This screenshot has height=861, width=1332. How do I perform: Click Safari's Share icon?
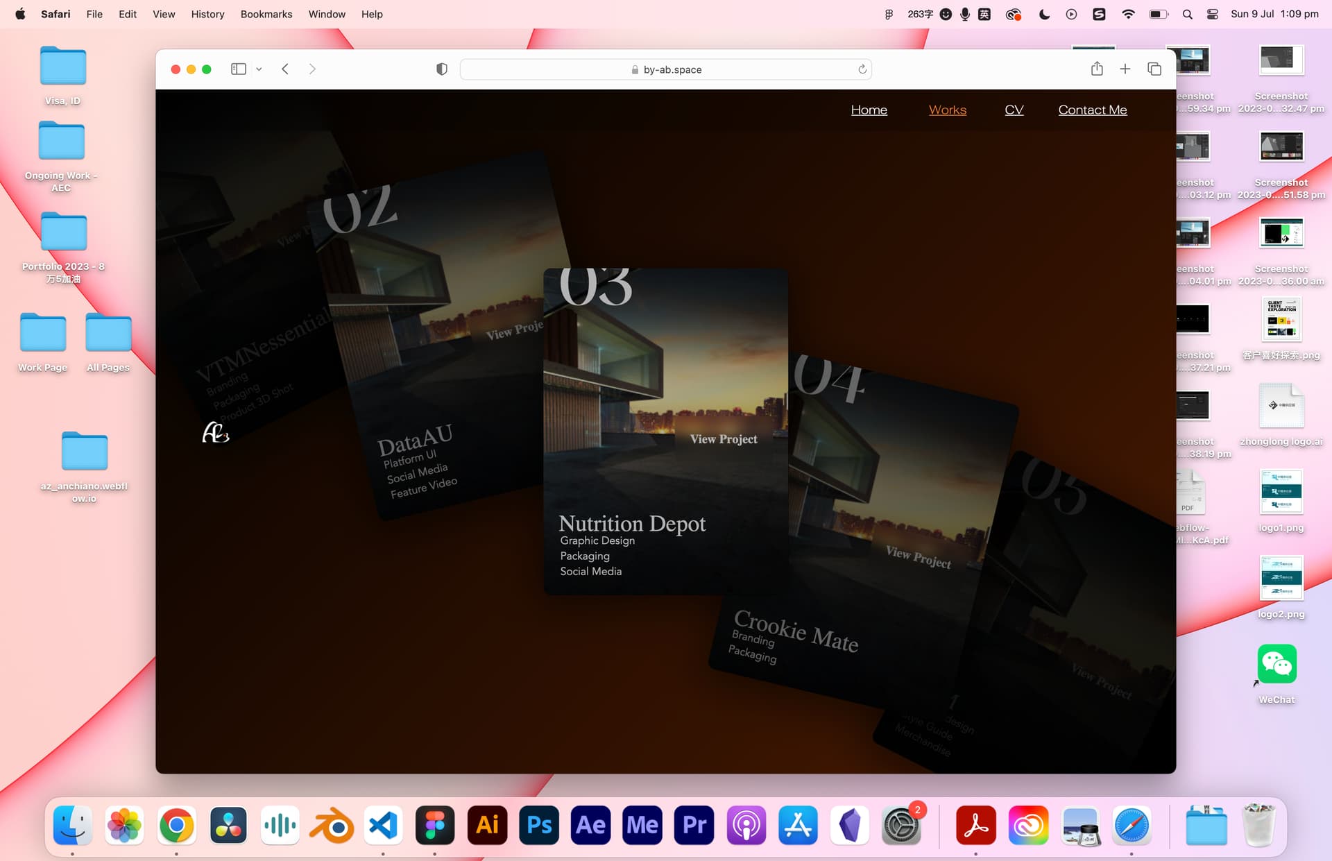[x=1097, y=69]
